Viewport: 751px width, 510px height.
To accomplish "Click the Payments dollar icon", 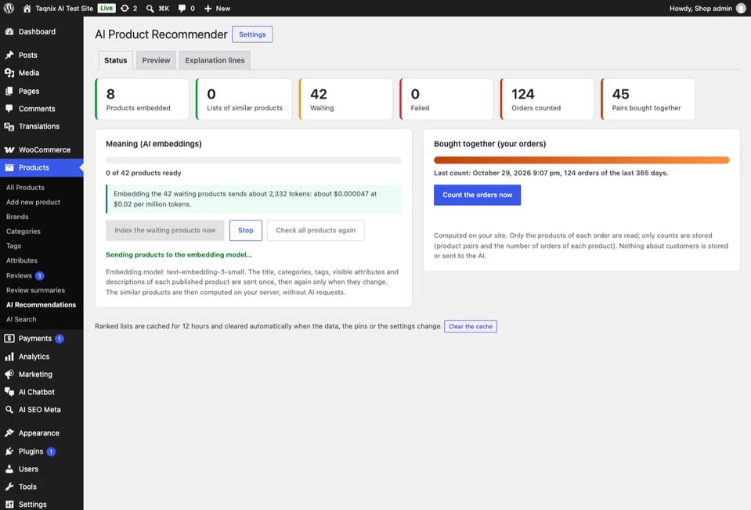I will click(x=9, y=338).
